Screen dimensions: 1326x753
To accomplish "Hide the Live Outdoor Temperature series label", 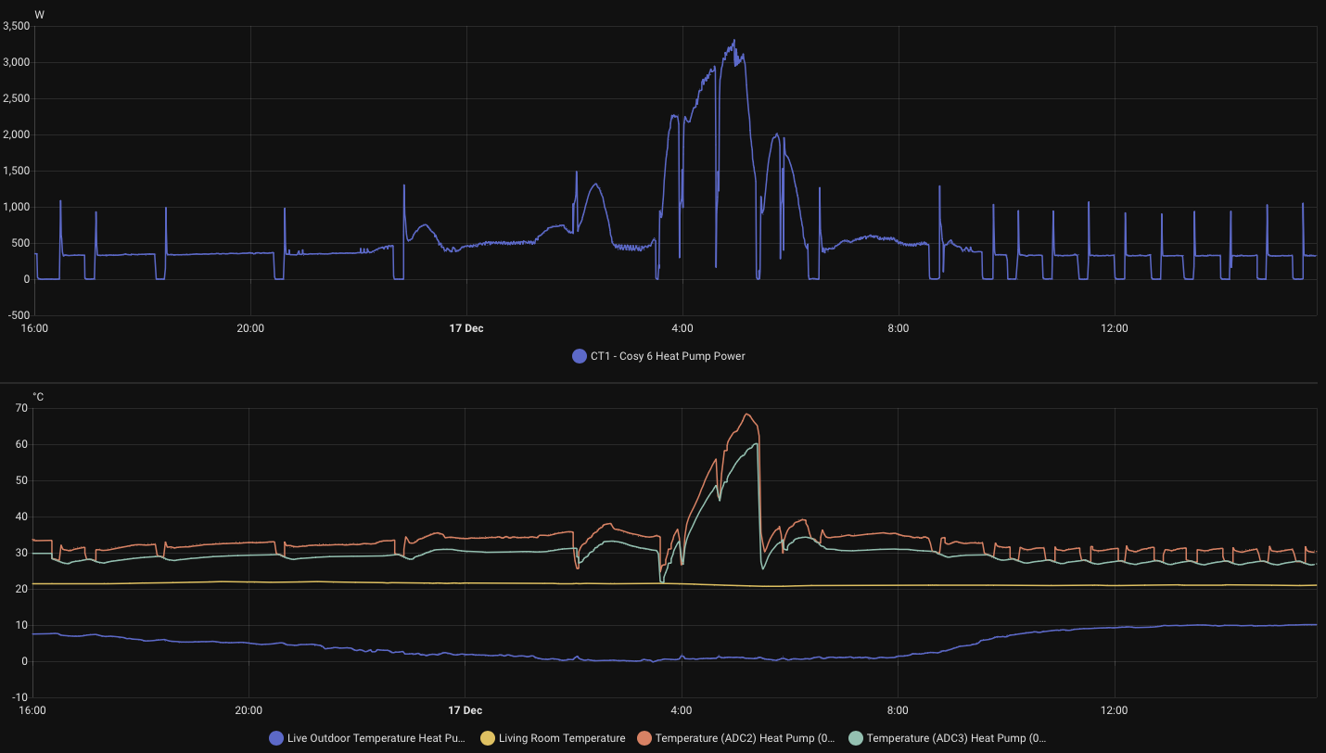I will pos(376,738).
